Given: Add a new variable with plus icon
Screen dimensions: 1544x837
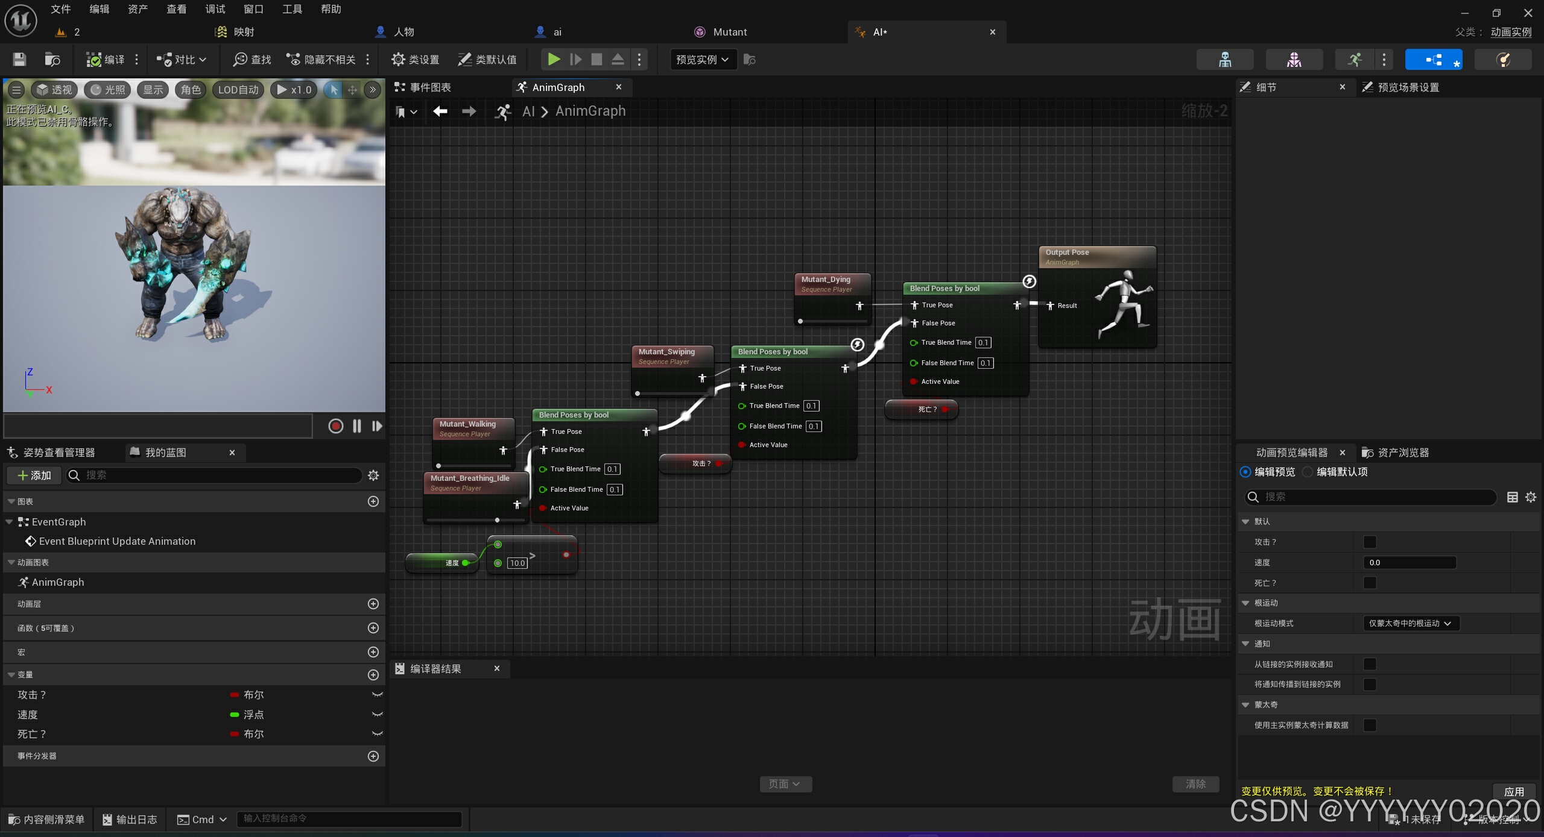Looking at the screenshot, I should tap(373, 675).
